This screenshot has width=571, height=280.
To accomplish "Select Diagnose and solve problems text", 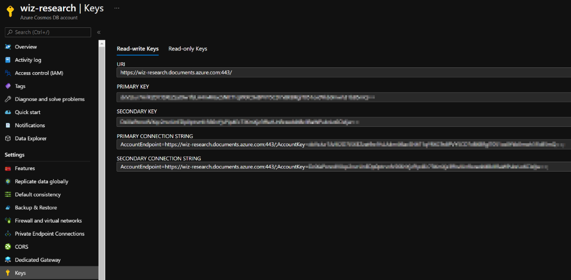I will tap(50, 99).
